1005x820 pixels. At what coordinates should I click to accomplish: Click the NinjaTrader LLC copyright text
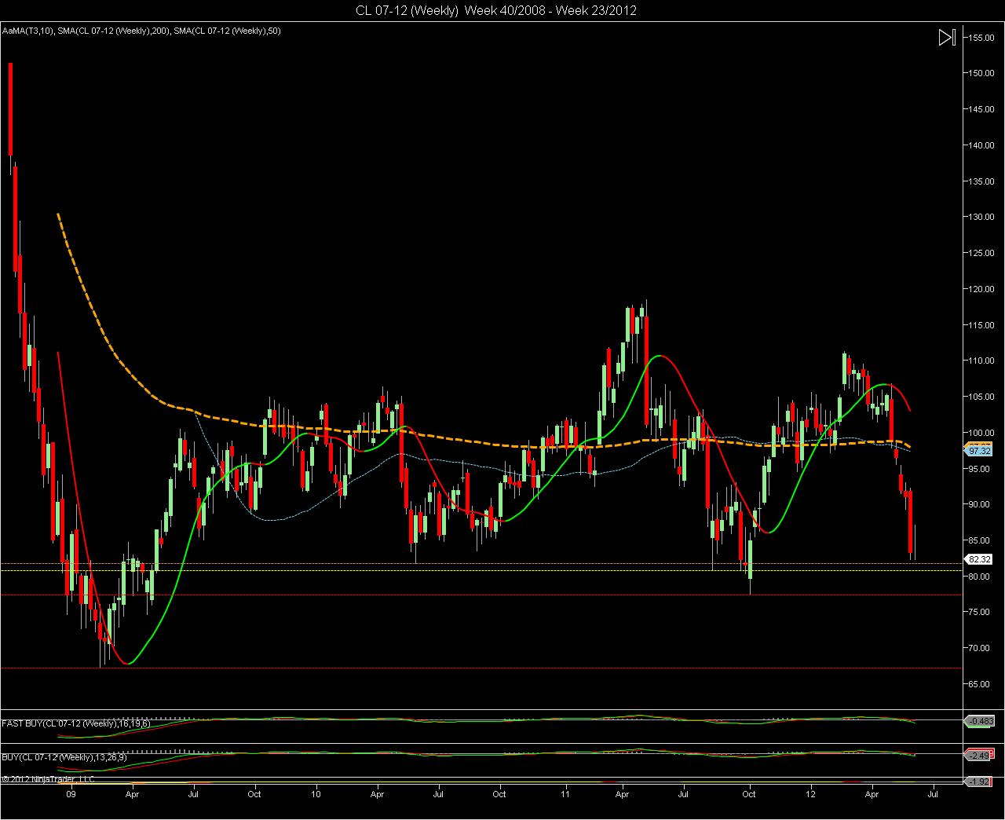48,779
